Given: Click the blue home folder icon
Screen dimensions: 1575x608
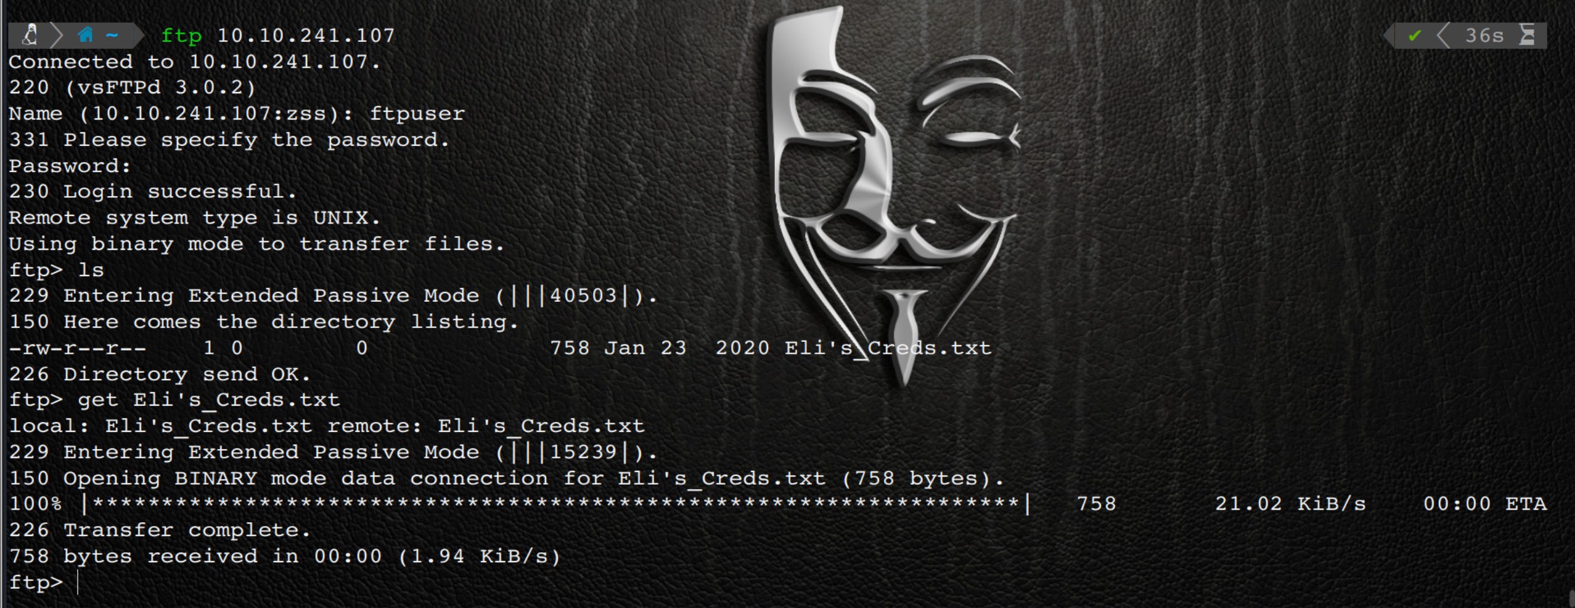Looking at the screenshot, I should (x=85, y=34).
